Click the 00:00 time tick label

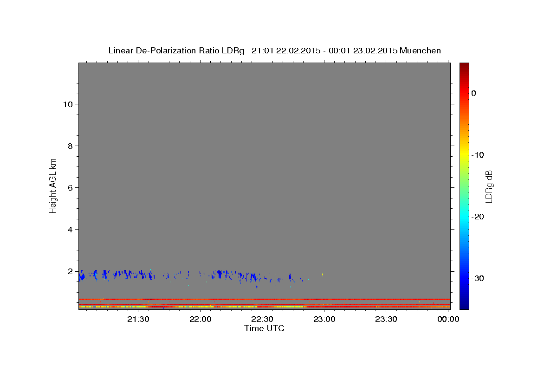coord(448,319)
